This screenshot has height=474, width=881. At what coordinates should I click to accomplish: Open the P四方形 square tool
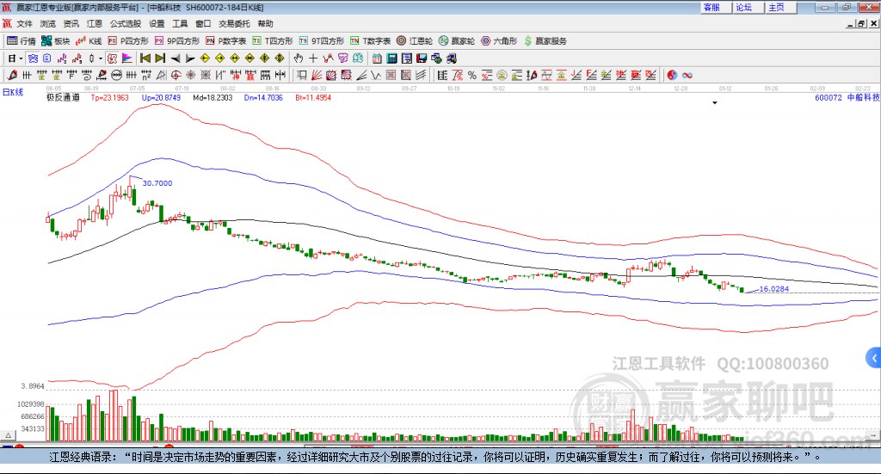pyautogui.click(x=128, y=41)
